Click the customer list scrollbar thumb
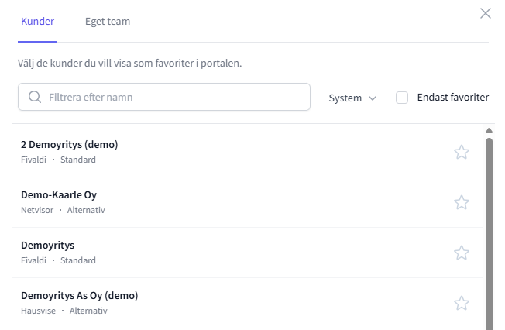The image size is (505, 330). (x=489, y=232)
